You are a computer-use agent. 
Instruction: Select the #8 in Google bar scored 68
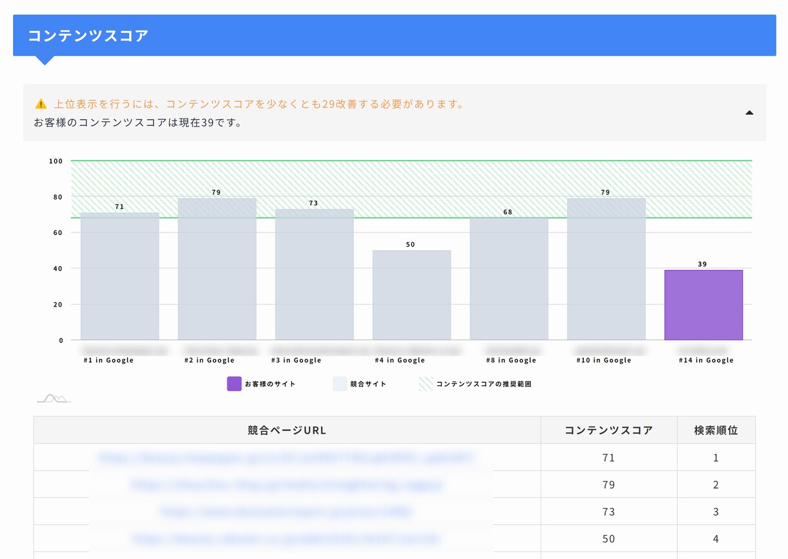coord(509,279)
